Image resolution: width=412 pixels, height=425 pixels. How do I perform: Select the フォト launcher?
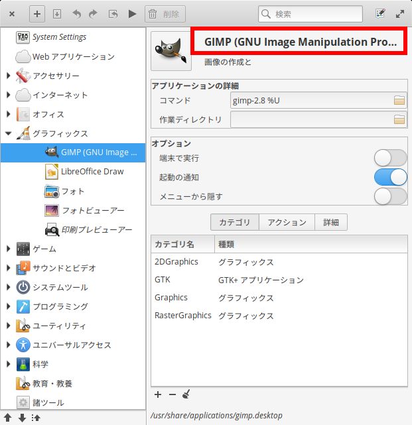pyautogui.click(x=73, y=192)
